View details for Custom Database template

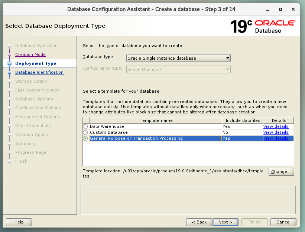click(276, 132)
